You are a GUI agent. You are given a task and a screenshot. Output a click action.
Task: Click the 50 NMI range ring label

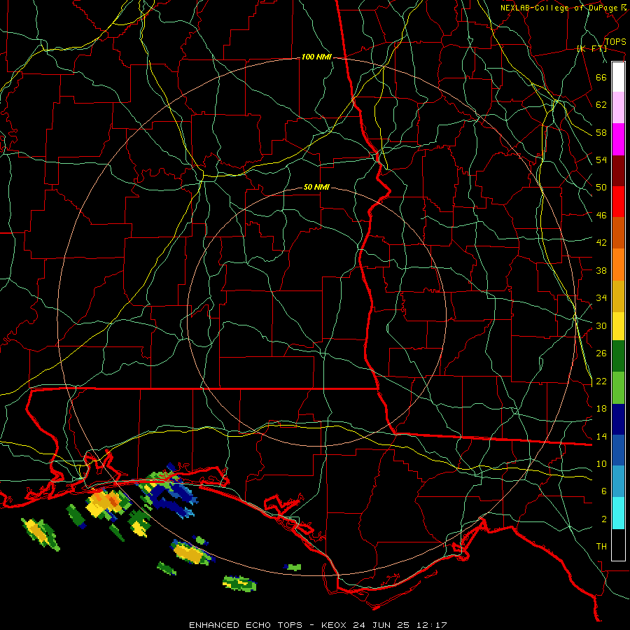316,187
